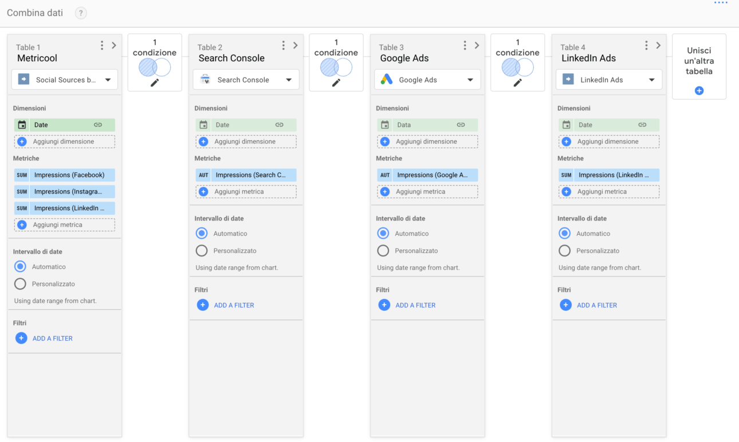Viewport: 739px width, 442px height.
Task: Click join Venn diagram after Table 3
Action: pyautogui.click(x=518, y=68)
